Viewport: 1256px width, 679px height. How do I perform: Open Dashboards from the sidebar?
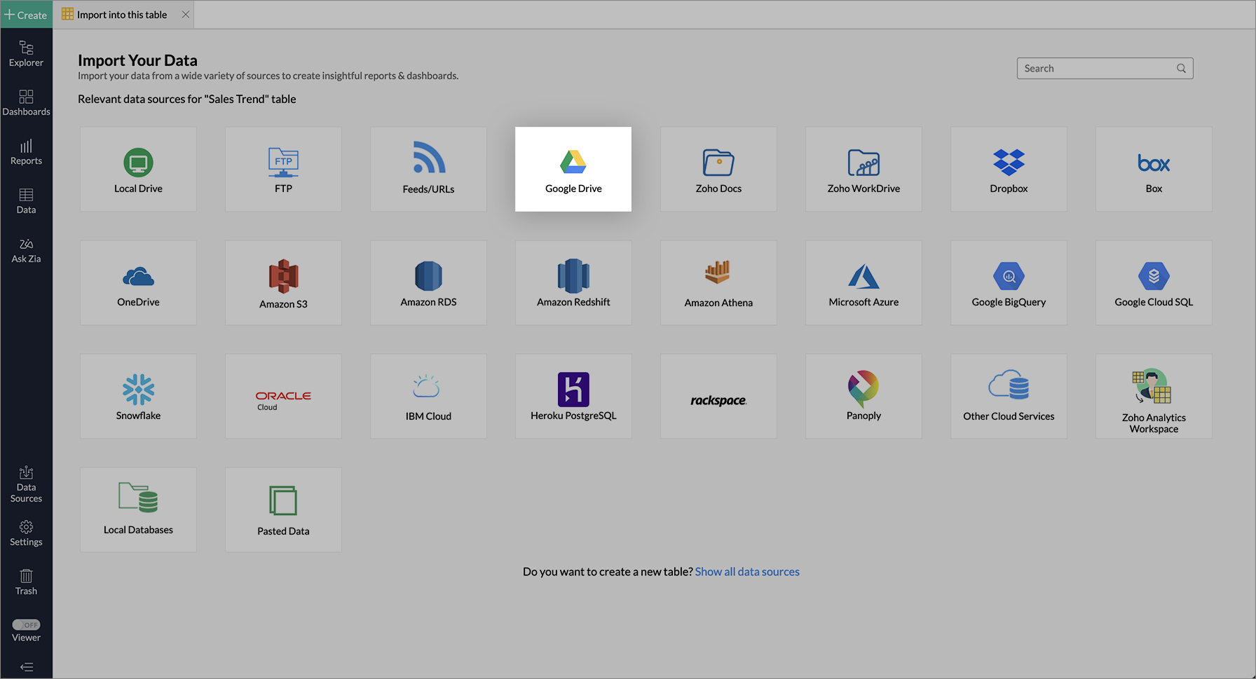click(x=26, y=102)
